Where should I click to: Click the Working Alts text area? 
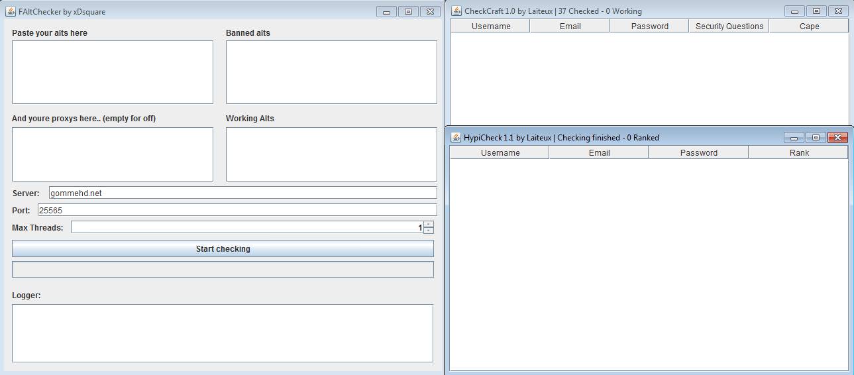(331, 154)
